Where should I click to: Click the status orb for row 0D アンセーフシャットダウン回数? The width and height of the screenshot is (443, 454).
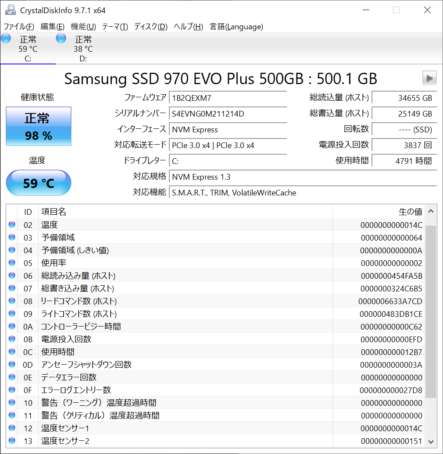click(x=12, y=364)
